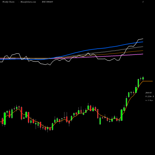The width and height of the screenshot is (155, 155).
Task: Click the "MunafaSutra.com" label
Action: [x=28, y=2]
